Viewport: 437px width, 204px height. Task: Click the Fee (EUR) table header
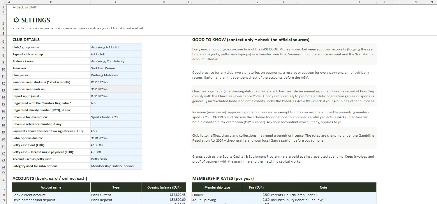[x=256, y=187]
